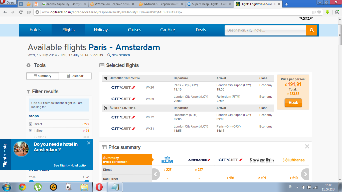Viewport: 342px width, 192px height.
Task: Click the orange search magnifier button
Action: coord(312,30)
